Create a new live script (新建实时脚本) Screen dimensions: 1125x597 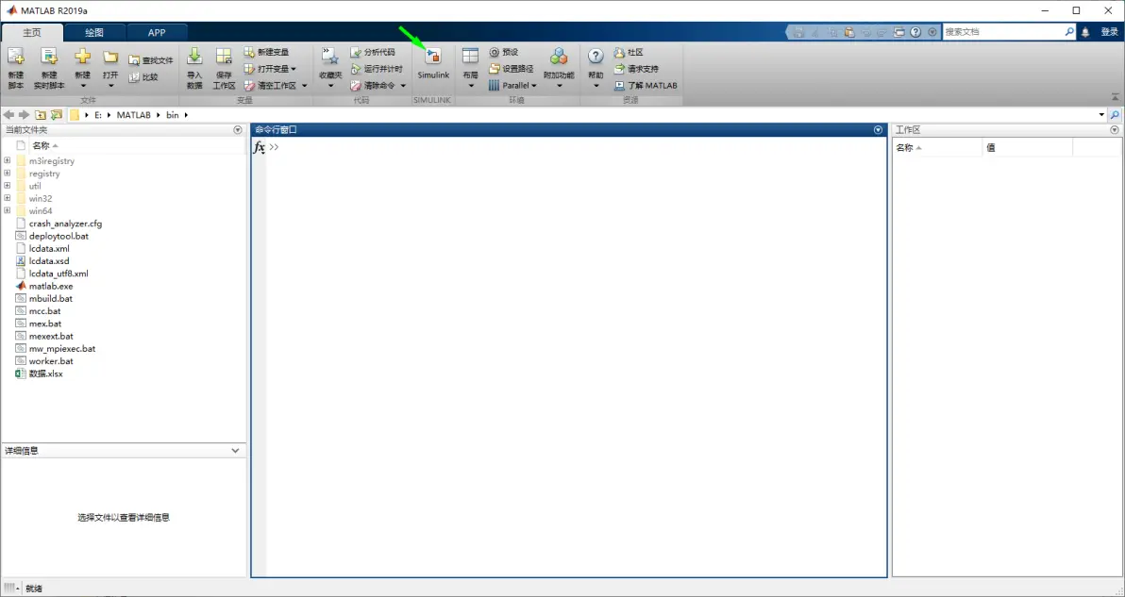coord(49,68)
